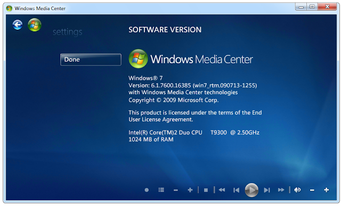Click the 'User License Agreement.' text line
The height and width of the screenshot is (207, 341).
160,120
